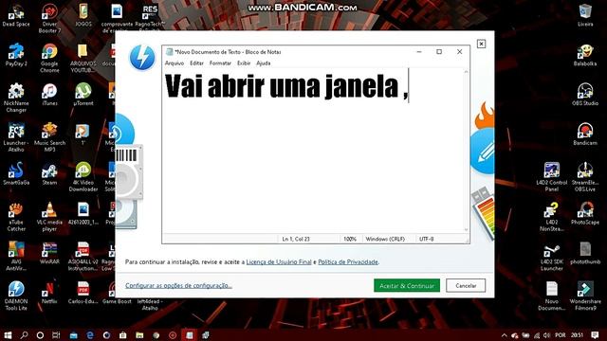The height and width of the screenshot is (341, 607).
Task: Select the AVG AntiVir... desktop icon
Action: point(16,256)
